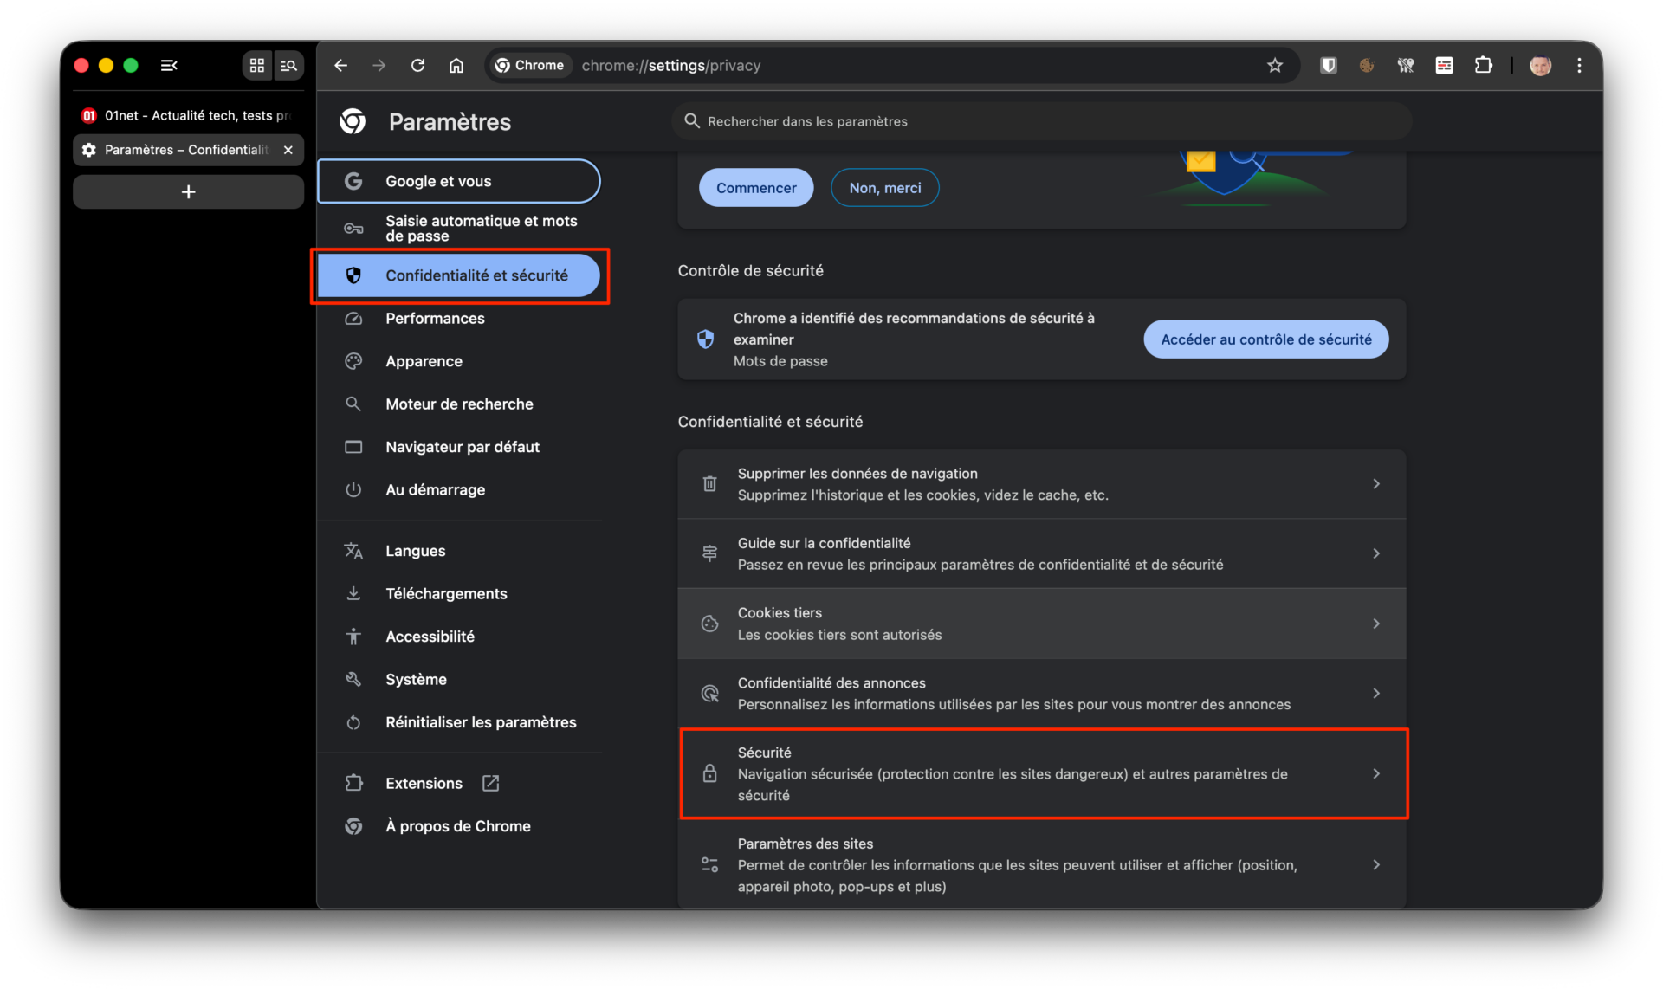The height and width of the screenshot is (989, 1663).
Task: Click the Accéder au contrôle de sécurité button
Action: tap(1265, 339)
